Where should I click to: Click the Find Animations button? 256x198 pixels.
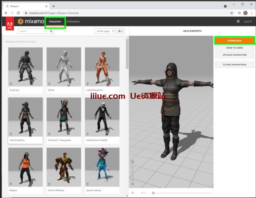[234, 65]
